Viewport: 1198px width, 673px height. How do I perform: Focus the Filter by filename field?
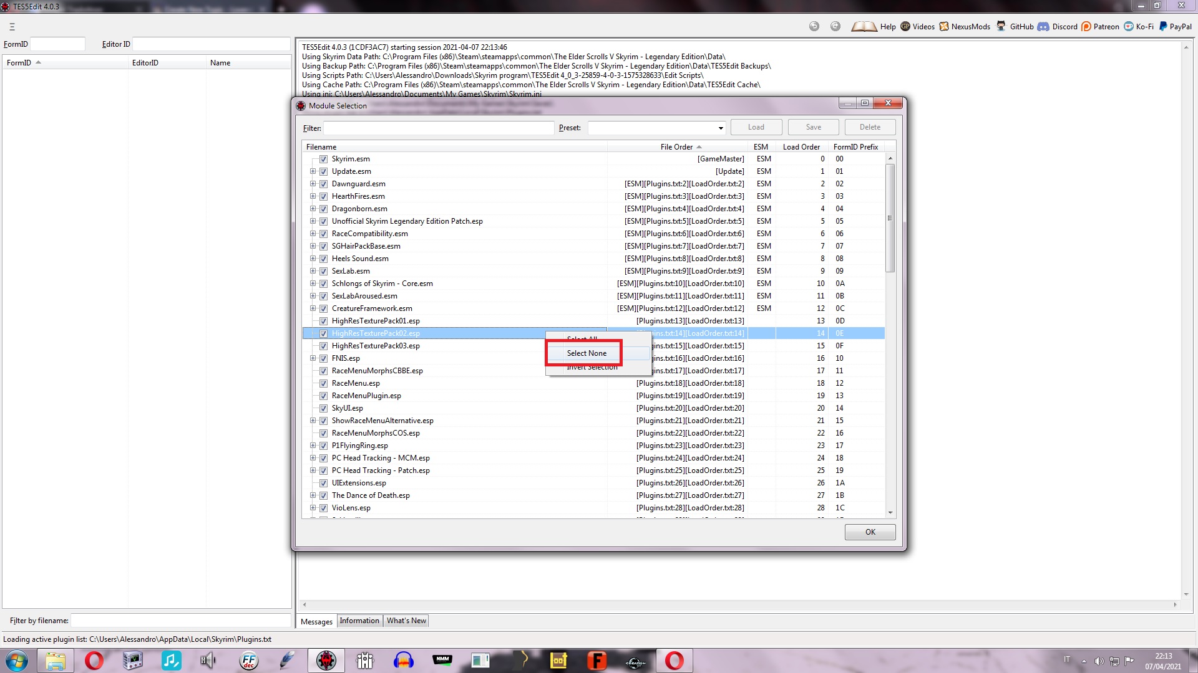pos(181,621)
